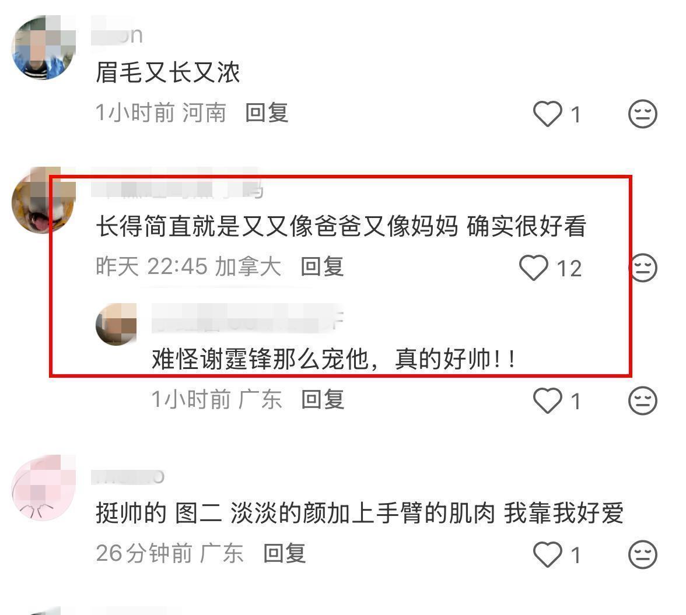Like the comment from 加拿大
Viewport: 686px width, 615px height.
tap(533, 268)
